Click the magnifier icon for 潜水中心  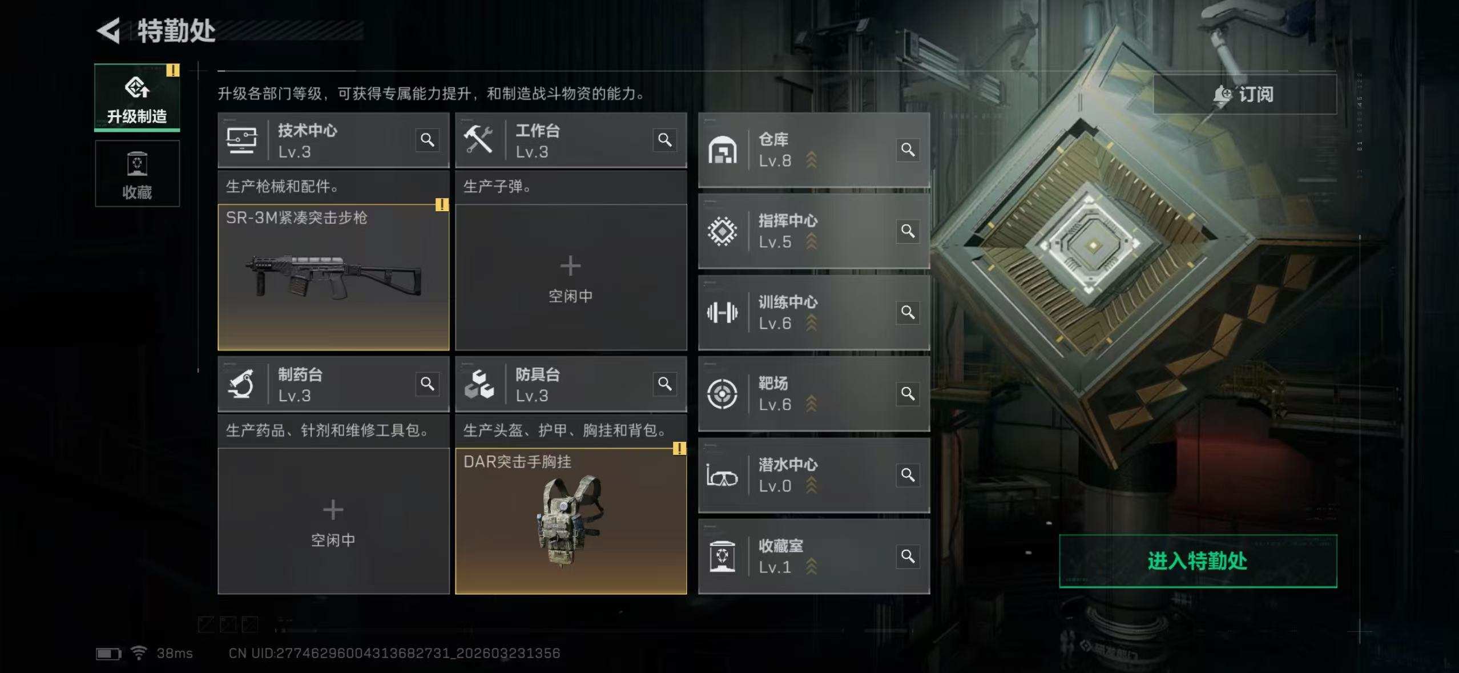908,475
